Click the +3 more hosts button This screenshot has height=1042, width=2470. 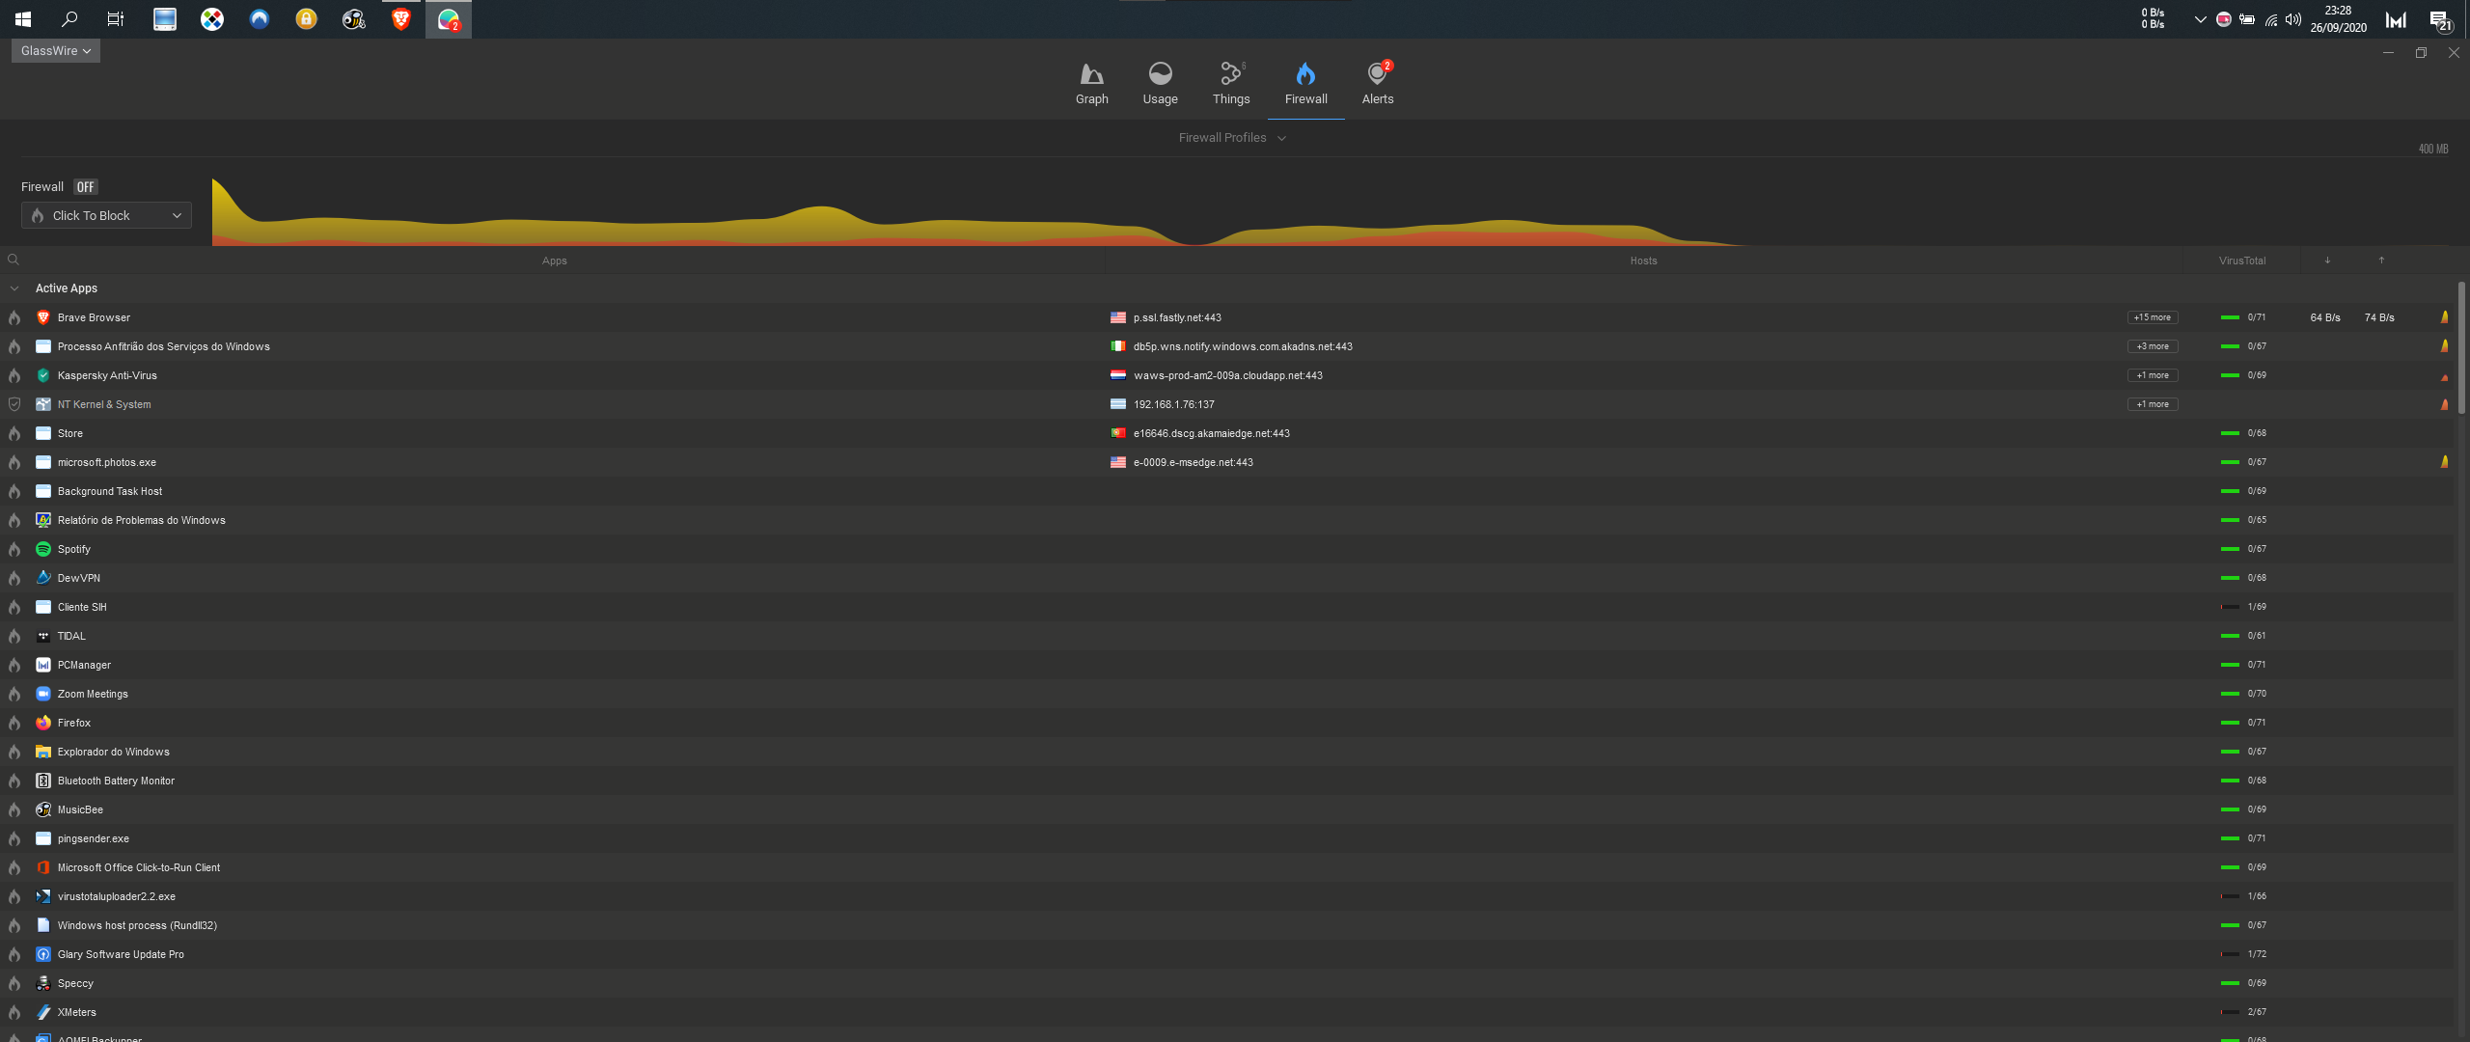coord(2152,346)
